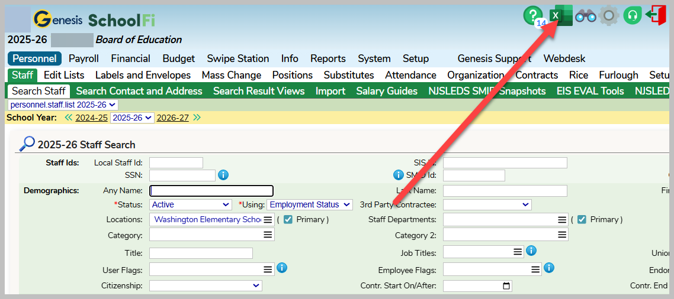Click the Genesis SchoolFi logo
The image size is (674, 299).
click(94, 19)
